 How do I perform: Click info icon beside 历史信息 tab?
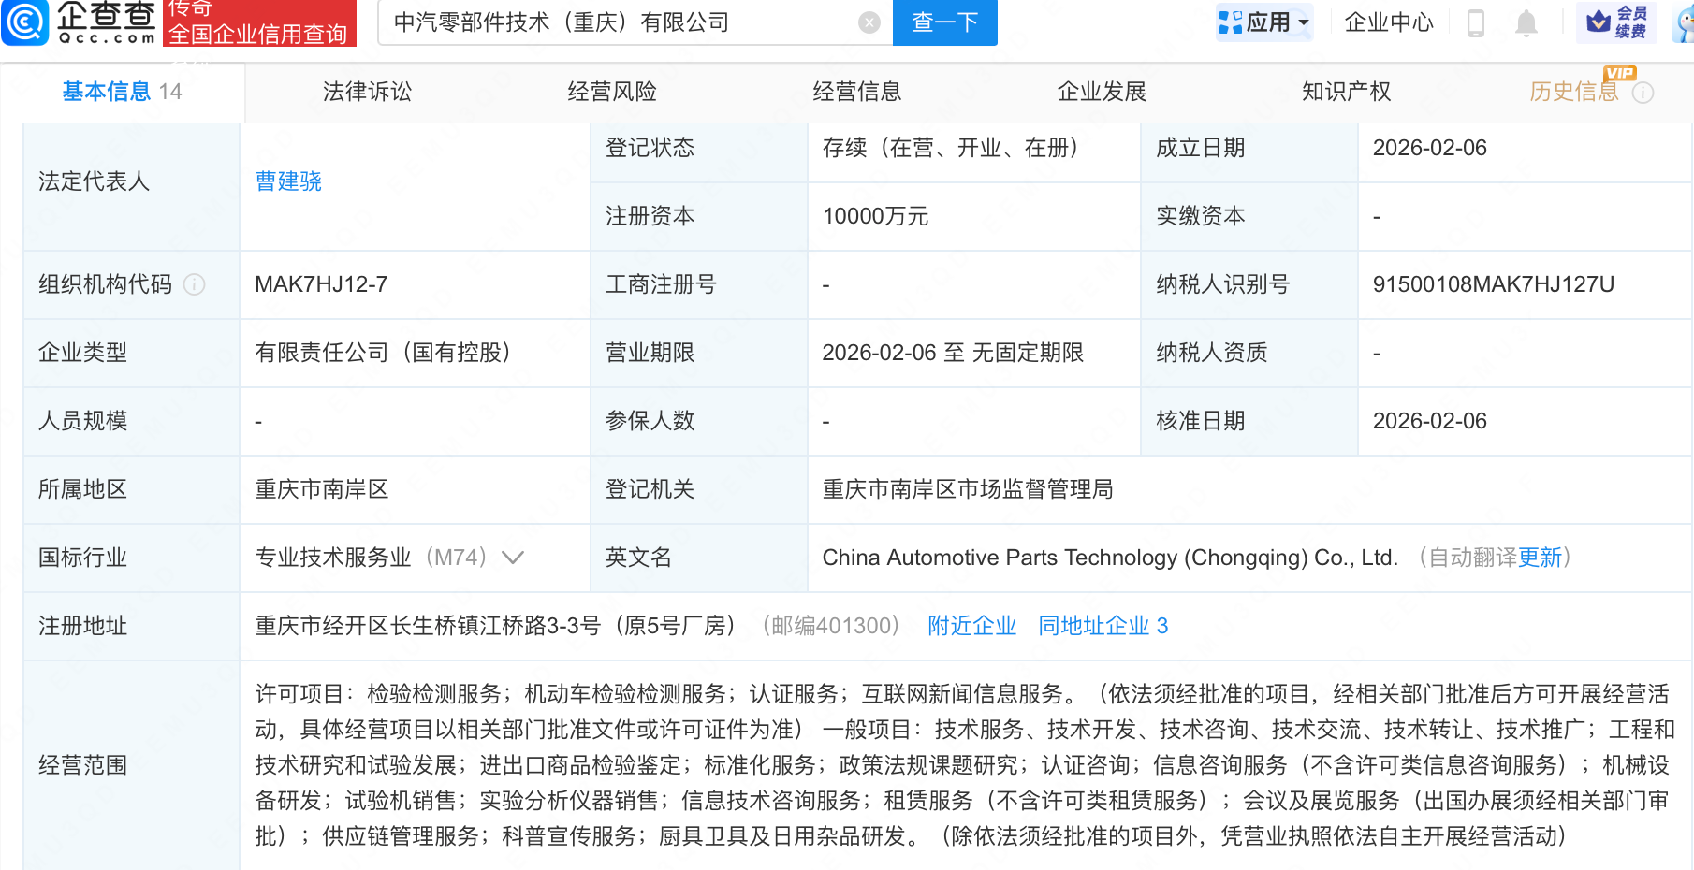[1643, 93]
